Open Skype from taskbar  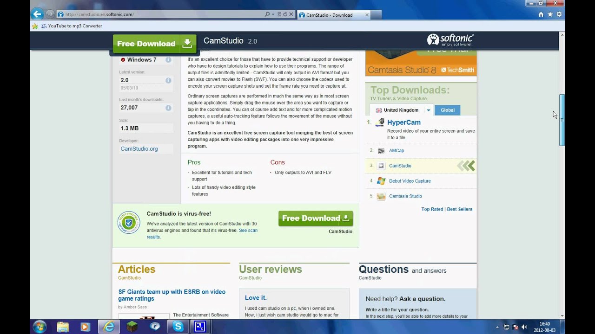pyautogui.click(x=178, y=327)
